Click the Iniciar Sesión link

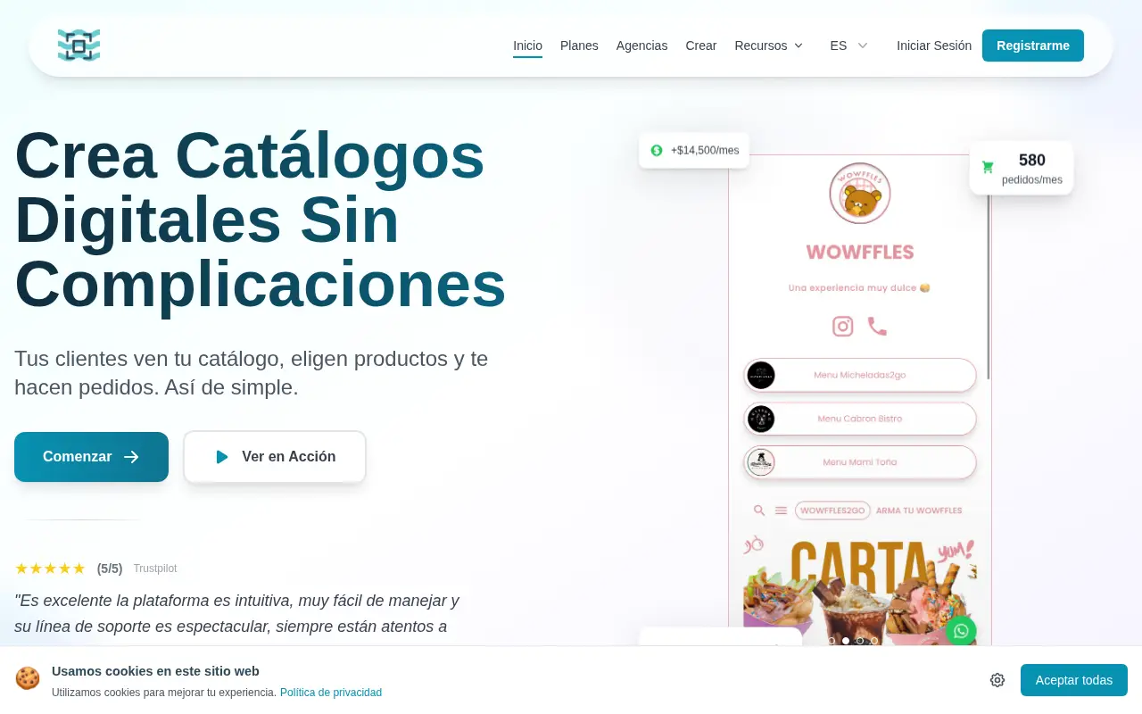(x=934, y=46)
